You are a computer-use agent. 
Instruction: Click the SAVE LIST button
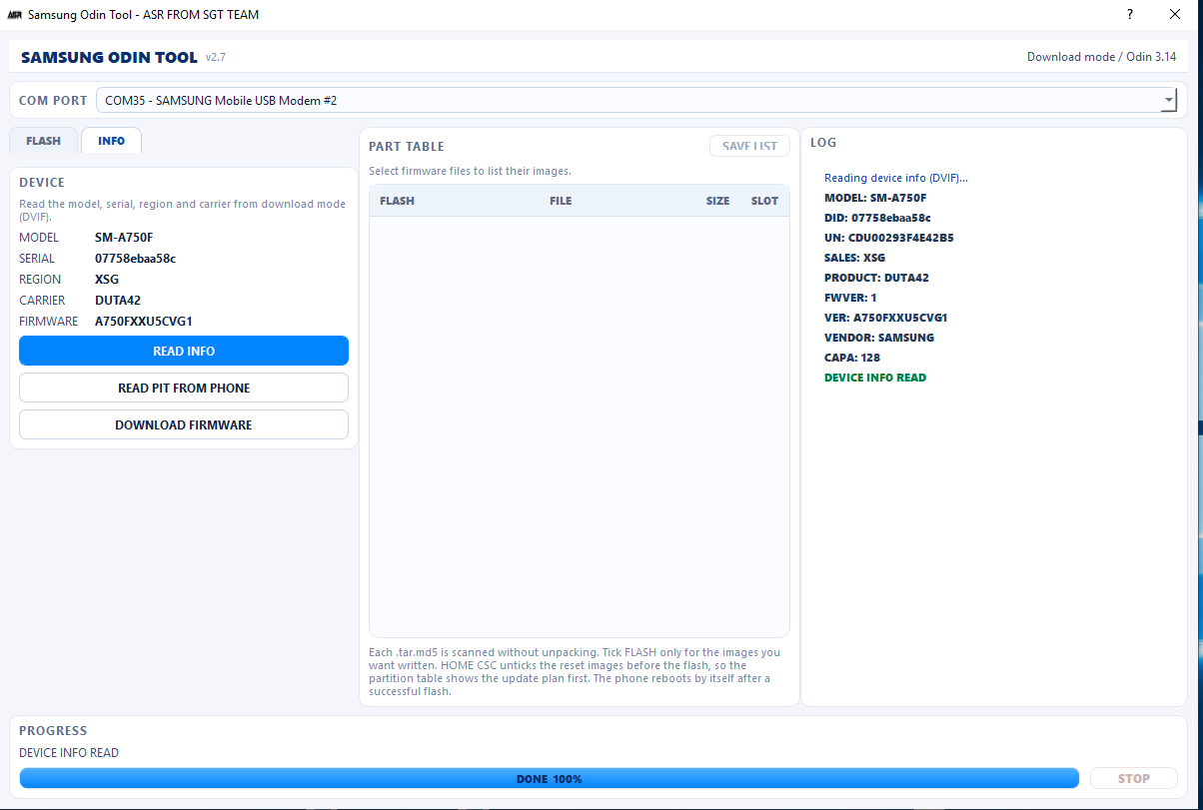pos(749,146)
